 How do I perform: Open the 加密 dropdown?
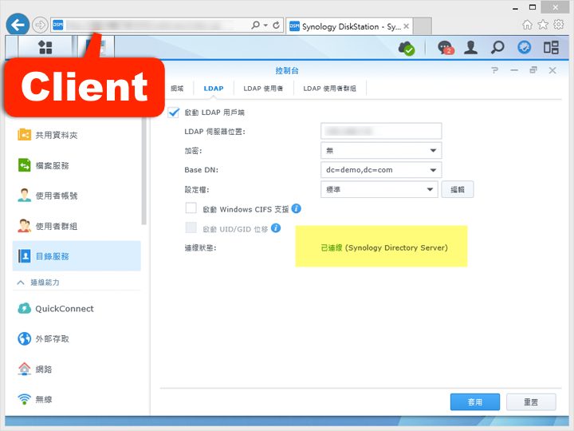(381, 150)
